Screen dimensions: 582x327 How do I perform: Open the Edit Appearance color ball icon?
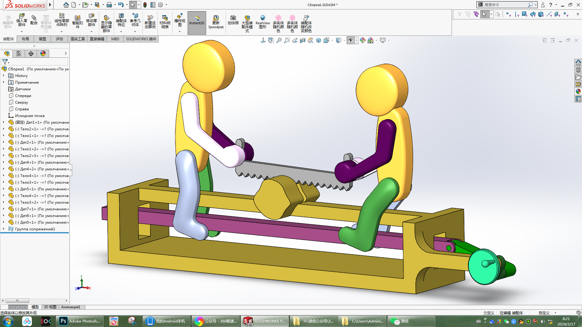point(363,40)
